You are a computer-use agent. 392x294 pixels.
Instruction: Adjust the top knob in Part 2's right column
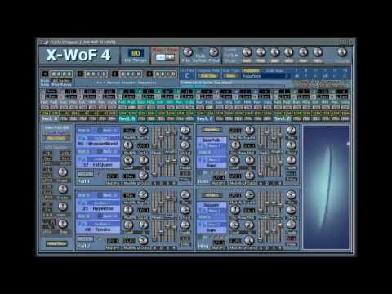click(x=185, y=195)
